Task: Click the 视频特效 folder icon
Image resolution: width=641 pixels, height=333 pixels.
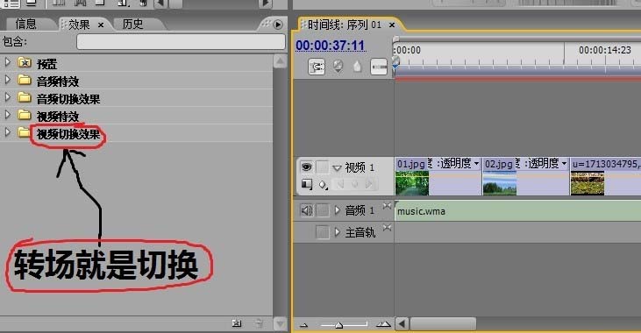Action: (x=25, y=115)
